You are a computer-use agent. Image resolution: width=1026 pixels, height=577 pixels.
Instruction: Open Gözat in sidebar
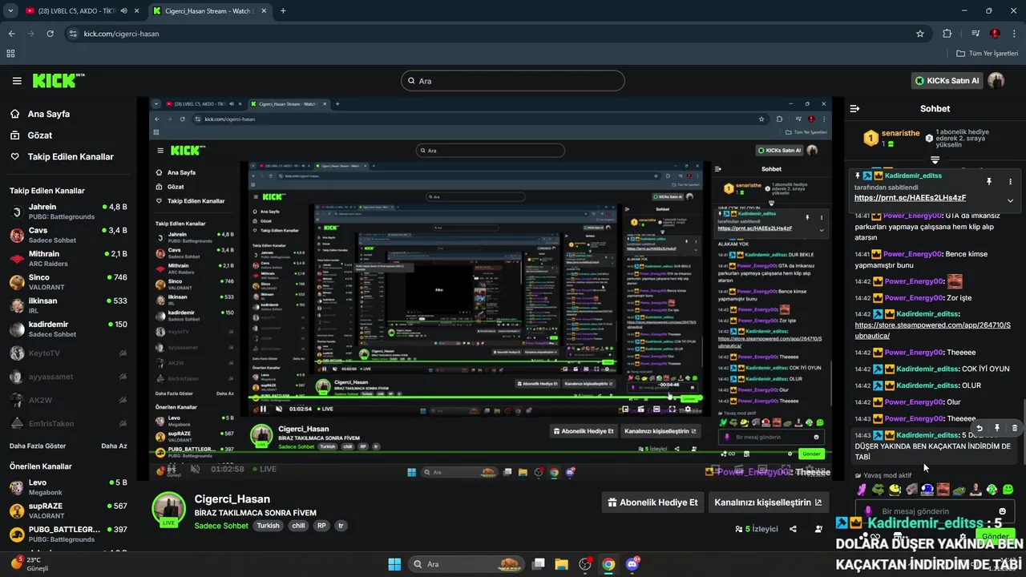pos(39,135)
